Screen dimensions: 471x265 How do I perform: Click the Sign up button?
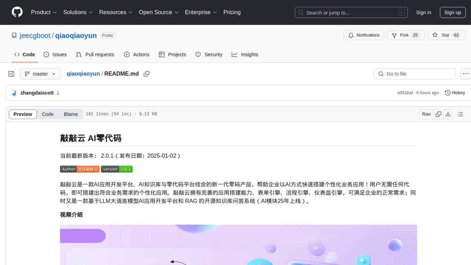coord(453,12)
